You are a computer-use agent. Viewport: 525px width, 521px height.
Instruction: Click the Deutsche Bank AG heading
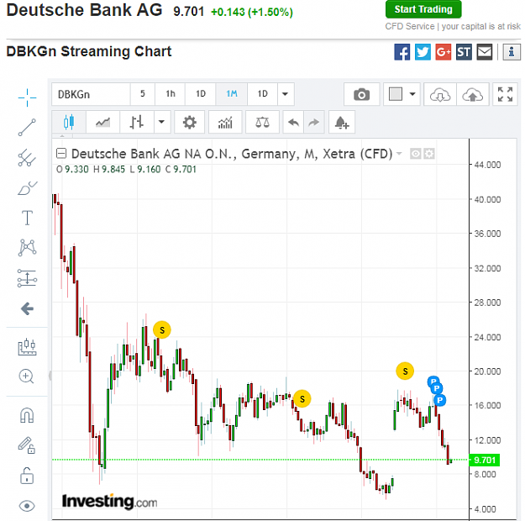(84, 10)
